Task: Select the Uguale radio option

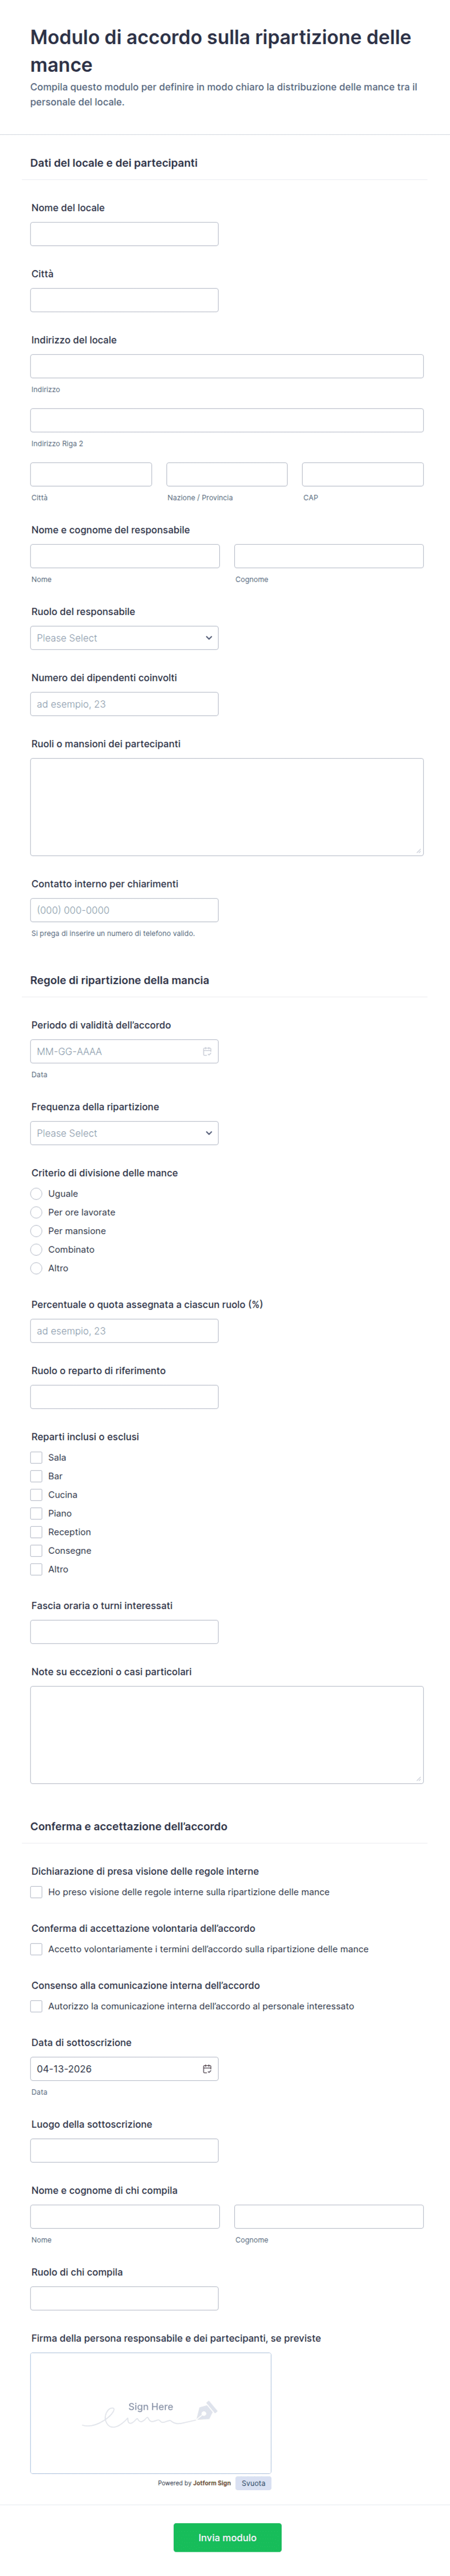Action: click(x=37, y=1194)
